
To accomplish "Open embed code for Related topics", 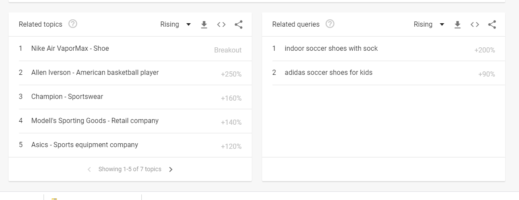I will point(221,25).
